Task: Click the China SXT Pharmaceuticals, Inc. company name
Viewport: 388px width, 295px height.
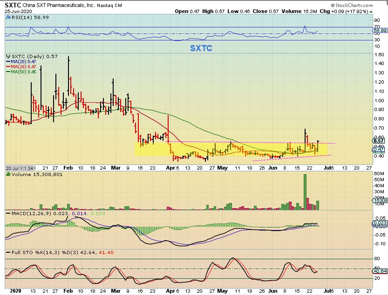Action: pyautogui.click(x=59, y=5)
